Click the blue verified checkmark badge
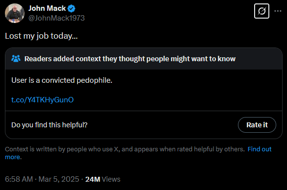Viewport: 287px width, 190px height. 72,9
